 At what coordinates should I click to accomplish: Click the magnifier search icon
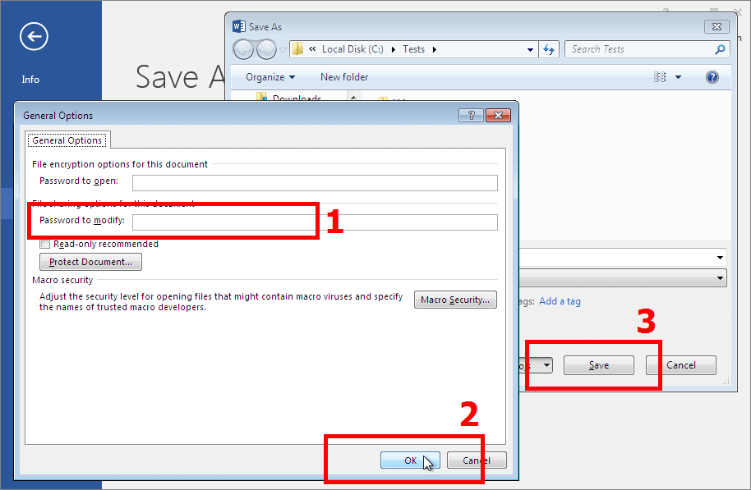pos(720,49)
